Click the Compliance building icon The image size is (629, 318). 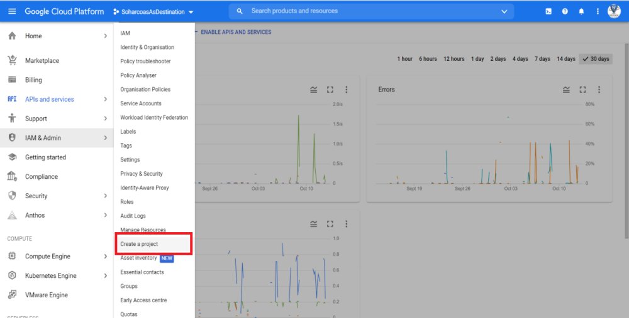[x=12, y=176]
